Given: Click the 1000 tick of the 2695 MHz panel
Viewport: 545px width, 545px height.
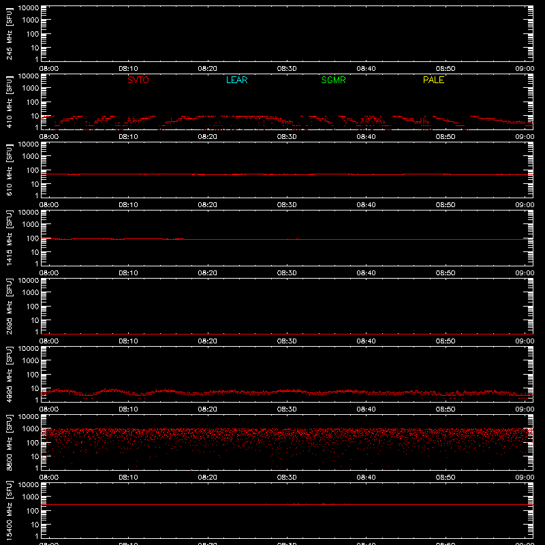Looking at the screenshot, I should click(x=31, y=293).
